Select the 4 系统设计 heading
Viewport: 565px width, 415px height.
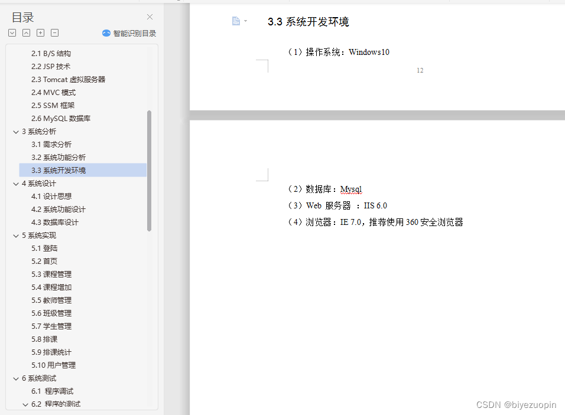click(x=39, y=184)
